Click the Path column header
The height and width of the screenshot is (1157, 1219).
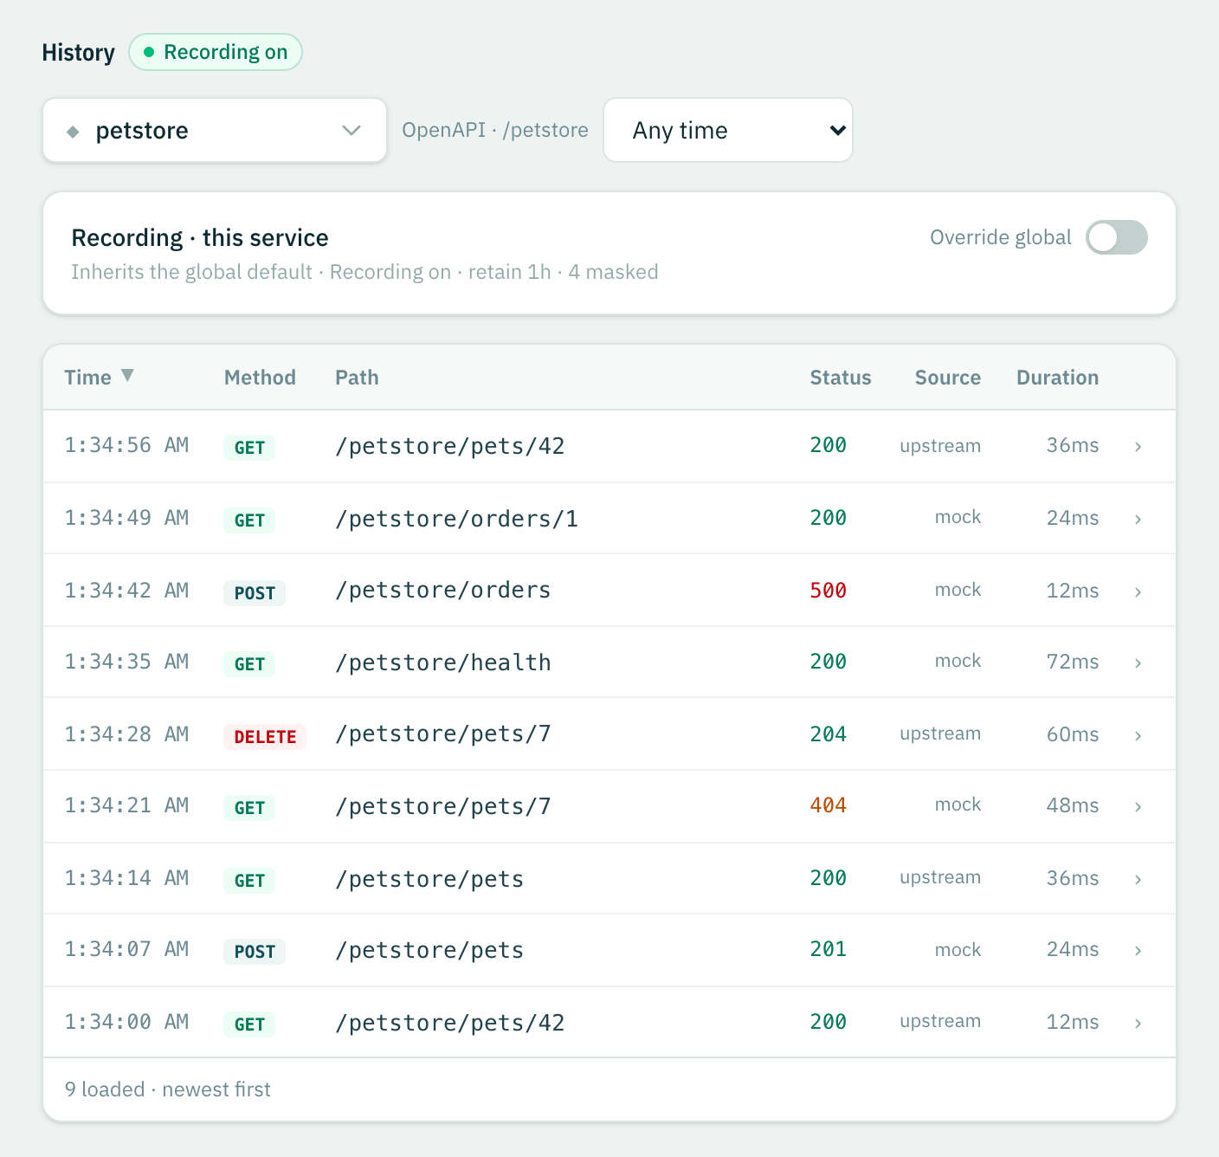(357, 378)
